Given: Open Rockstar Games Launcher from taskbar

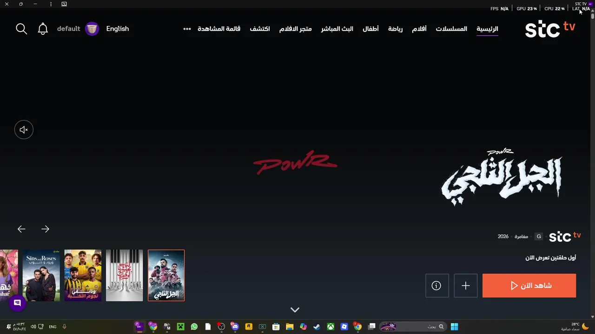Looking at the screenshot, I should coord(249,327).
